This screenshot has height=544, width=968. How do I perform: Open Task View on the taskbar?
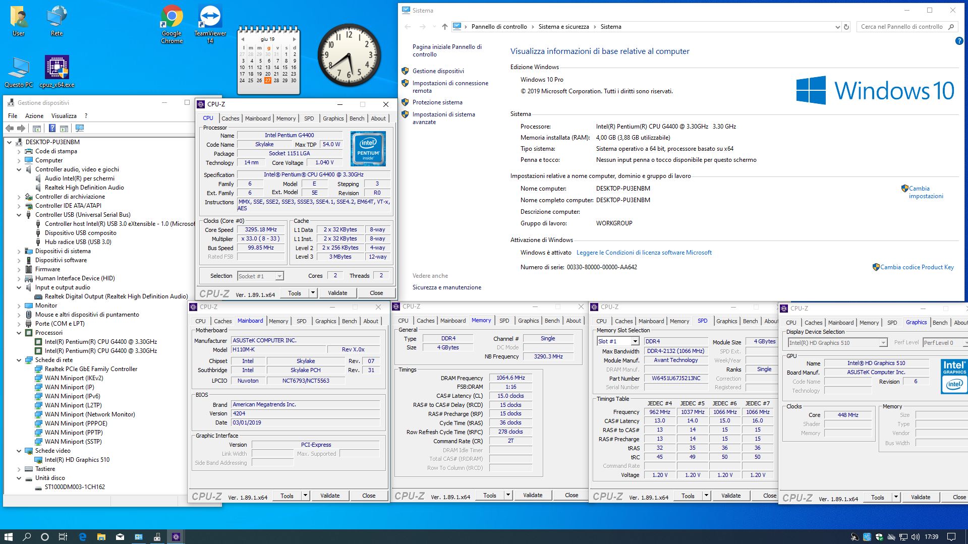(x=63, y=537)
